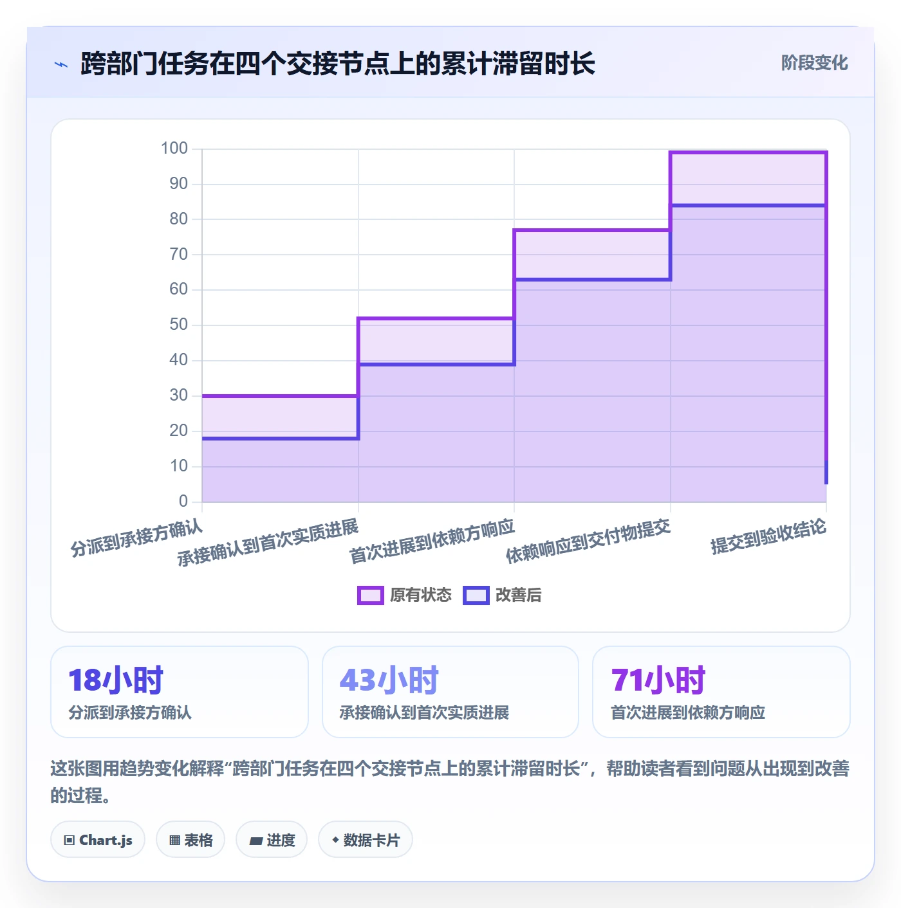The height and width of the screenshot is (908, 901).
Task: Click the y-axis value 100
Action: coord(174,149)
